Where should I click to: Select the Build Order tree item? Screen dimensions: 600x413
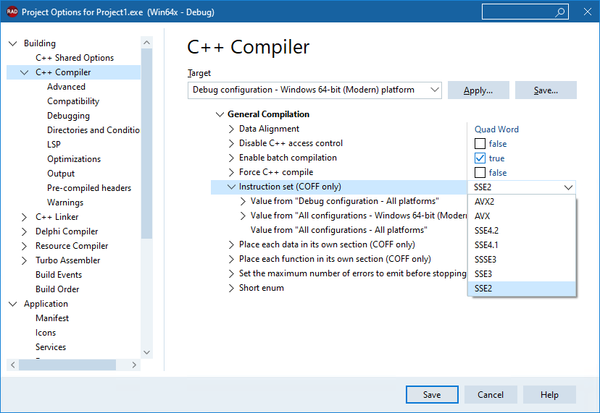pyautogui.click(x=57, y=289)
